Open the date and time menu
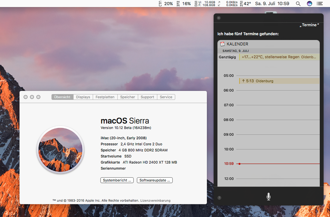This screenshot has height=217, width=330. (x=272, y=4)
